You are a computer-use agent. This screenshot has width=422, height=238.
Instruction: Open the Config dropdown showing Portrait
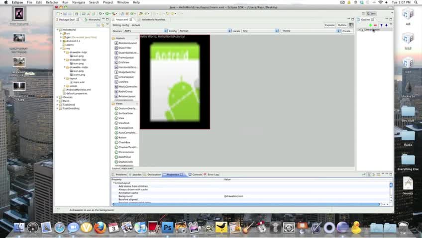(205, 31)
